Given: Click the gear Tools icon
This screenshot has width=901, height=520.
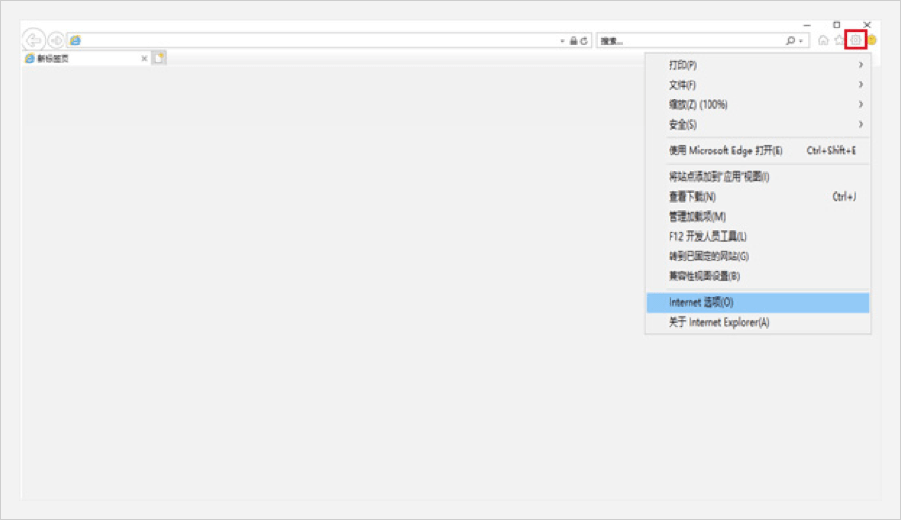Looking at the screenshot, I should 855,40.
